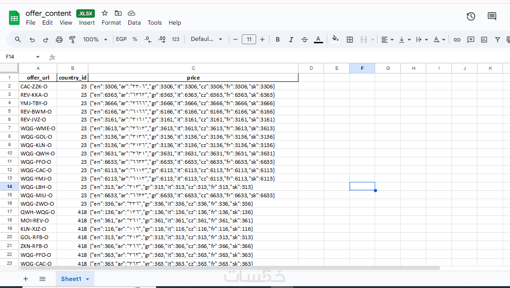Viewport: 510px width, 288px height.
Task: Check the cloud document status icon
Action: [132, 13]
